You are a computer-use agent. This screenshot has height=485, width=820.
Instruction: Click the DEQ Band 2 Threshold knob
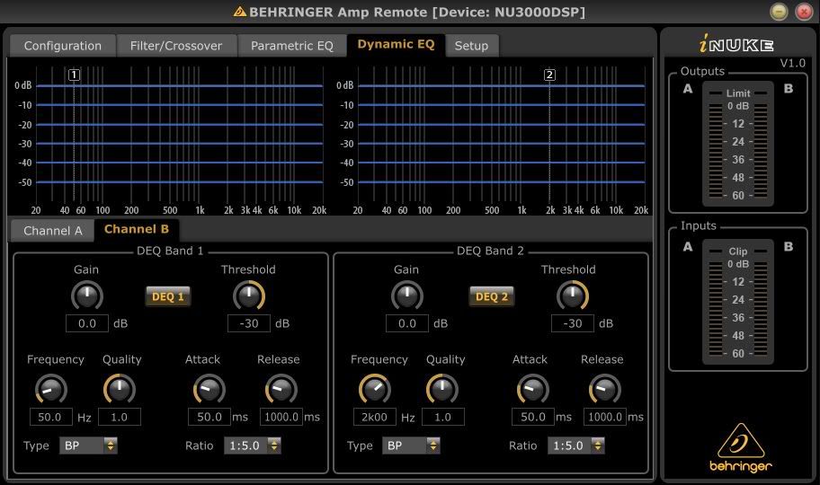coord(573,295)
